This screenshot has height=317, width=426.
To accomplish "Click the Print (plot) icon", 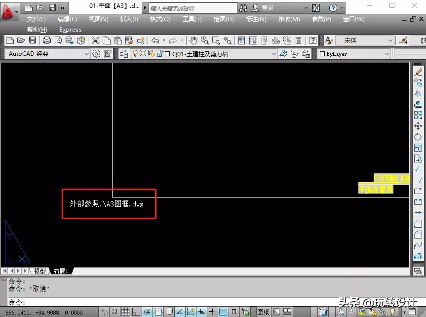I will [47, 40].
